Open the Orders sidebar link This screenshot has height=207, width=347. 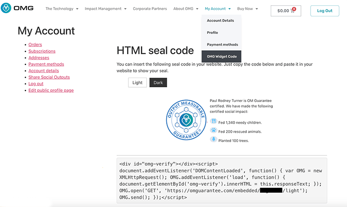35,45
